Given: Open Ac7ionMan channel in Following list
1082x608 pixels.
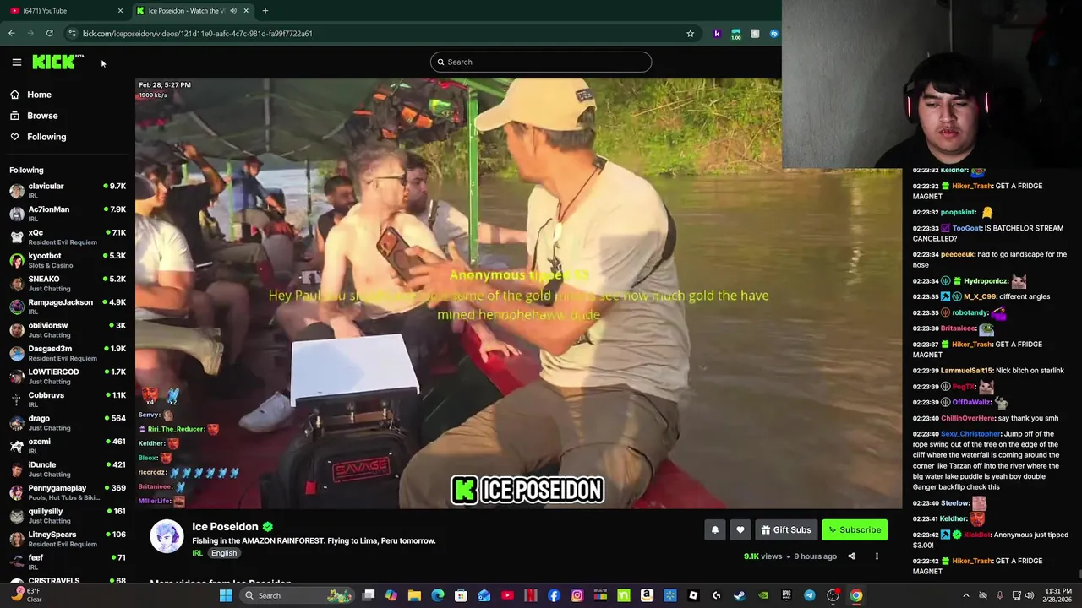Looking at the screenshot, I should tap(68, 214).
